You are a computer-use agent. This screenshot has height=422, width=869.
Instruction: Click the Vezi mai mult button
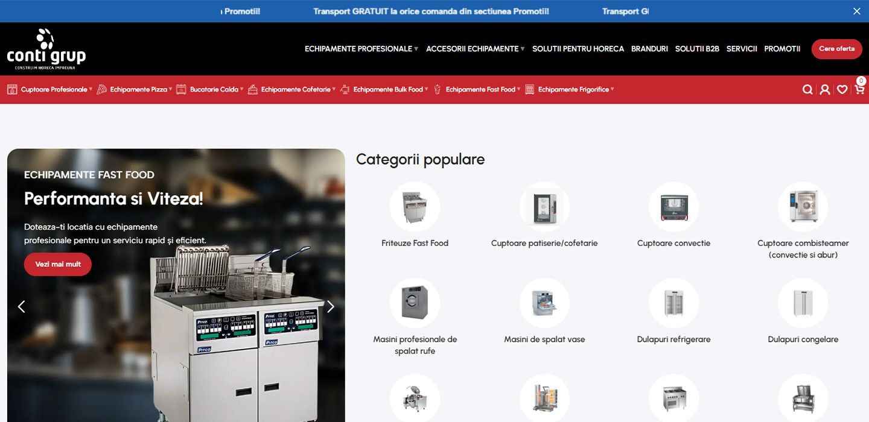coord(58,265)
